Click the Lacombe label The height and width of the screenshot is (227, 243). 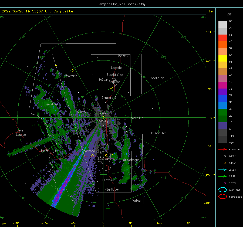coord(117,68)
